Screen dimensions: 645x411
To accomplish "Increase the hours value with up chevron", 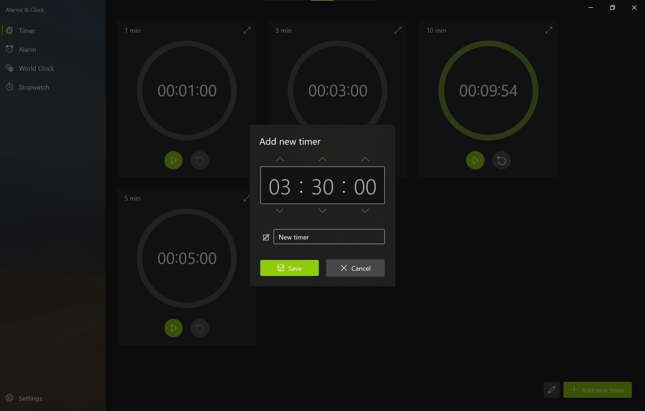I will pos(280,159).
